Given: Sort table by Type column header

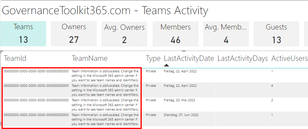Looking at the screenshot, I should coord(153,58).
